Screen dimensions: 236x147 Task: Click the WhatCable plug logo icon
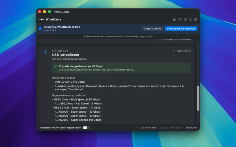point(41,19)
